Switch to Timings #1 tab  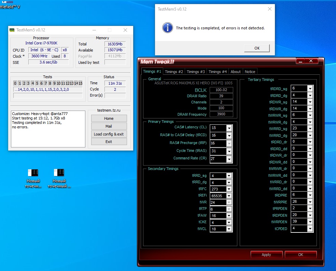click(152, 71)
